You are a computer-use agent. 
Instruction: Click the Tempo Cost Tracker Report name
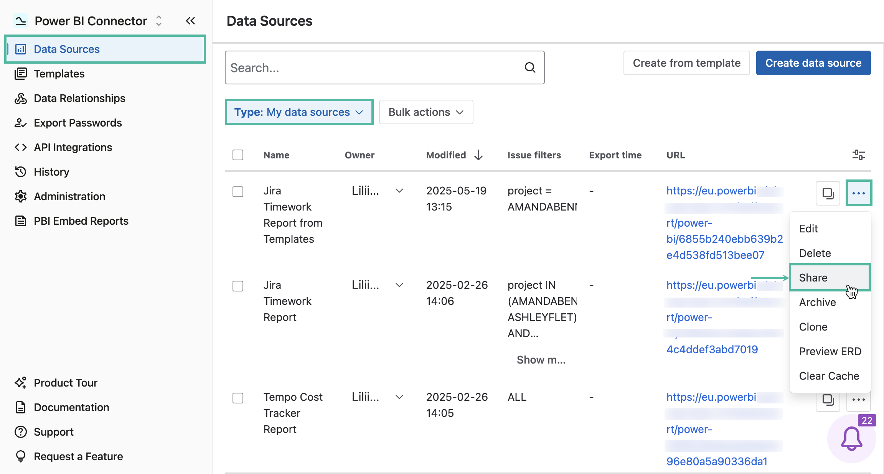click(x=293, y=413)
